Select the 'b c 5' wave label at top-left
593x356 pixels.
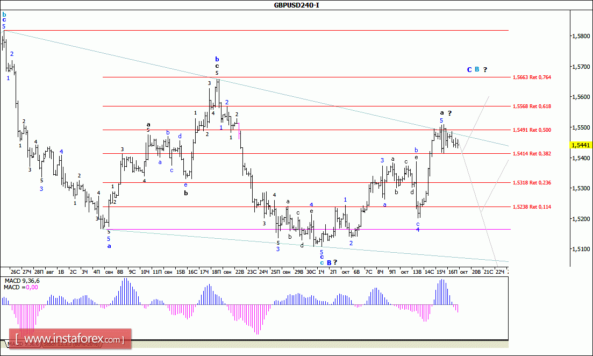coord(4,20)
